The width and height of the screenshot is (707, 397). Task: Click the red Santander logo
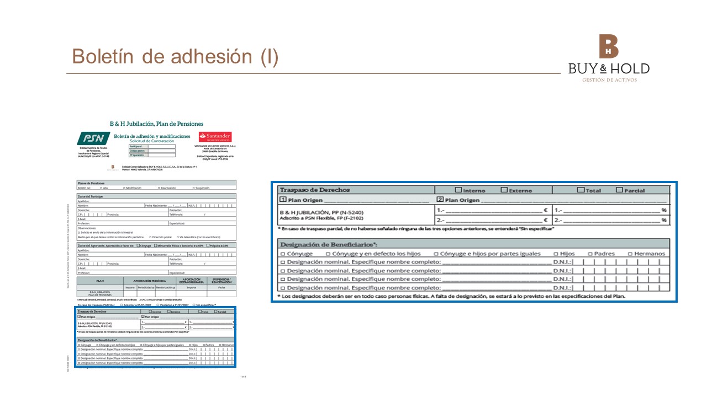click(x=215, y=137)
